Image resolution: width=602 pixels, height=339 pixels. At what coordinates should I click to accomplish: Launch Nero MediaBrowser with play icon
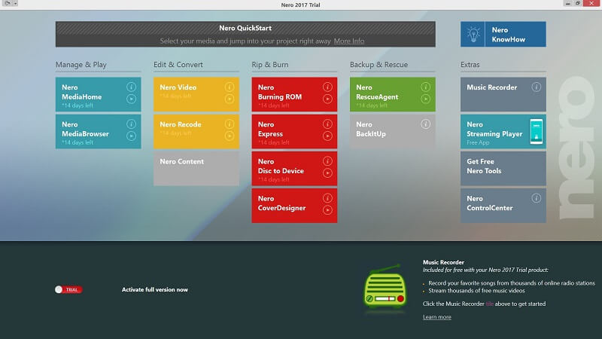pyautogui.click(x=131, y=136)
